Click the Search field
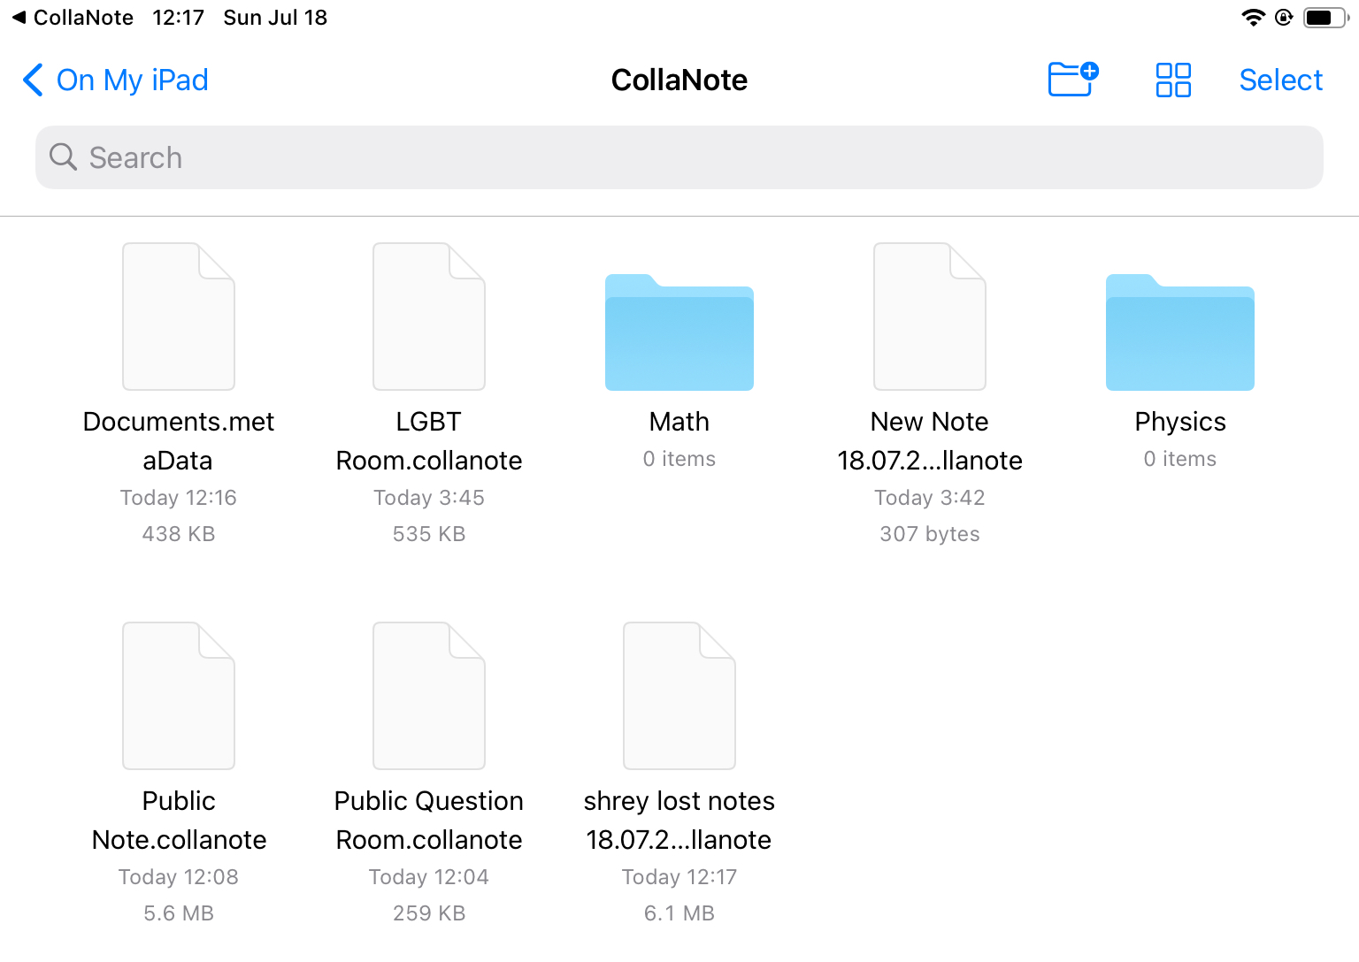The width and height of the screenshot is (1359, 962). (679, 157)
